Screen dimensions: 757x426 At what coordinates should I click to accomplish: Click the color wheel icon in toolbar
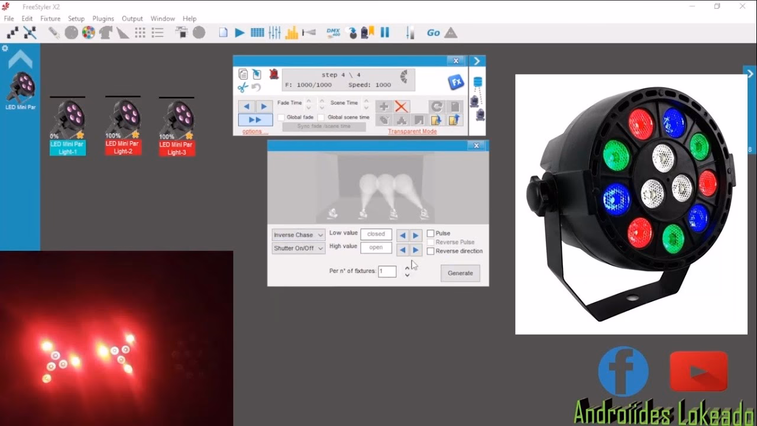click(x=88, y=33)
